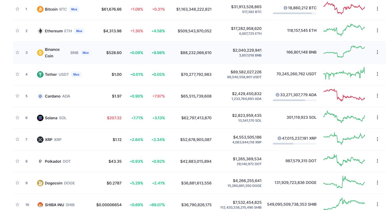Screen dimensions: 386x210
Task: Click the Binance Coin logo icon
Action: pos(40,53)
